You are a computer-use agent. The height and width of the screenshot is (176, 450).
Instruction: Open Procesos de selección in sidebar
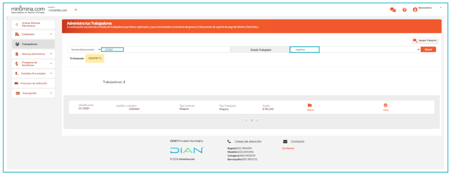[33, 83]
